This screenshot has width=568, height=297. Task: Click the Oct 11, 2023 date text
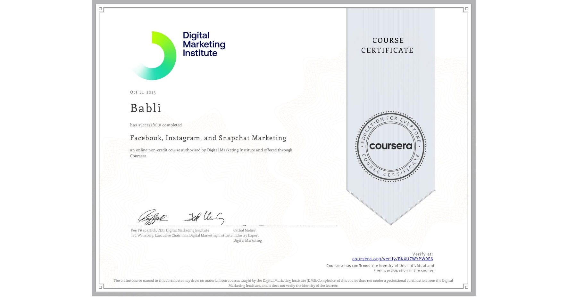(142, 92)
